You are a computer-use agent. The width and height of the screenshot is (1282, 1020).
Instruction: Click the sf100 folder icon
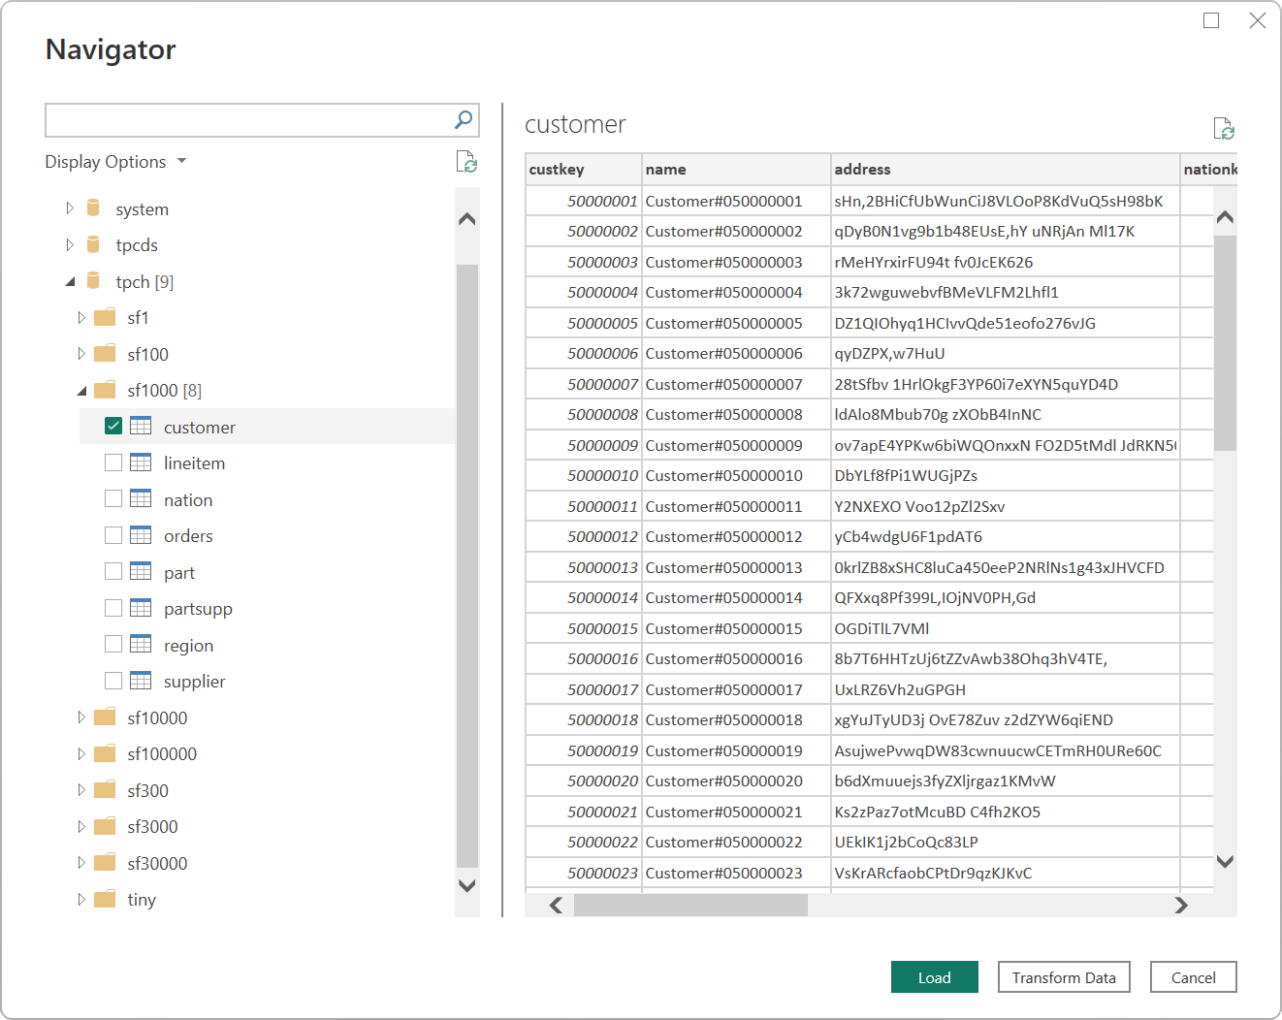(105, 354)
